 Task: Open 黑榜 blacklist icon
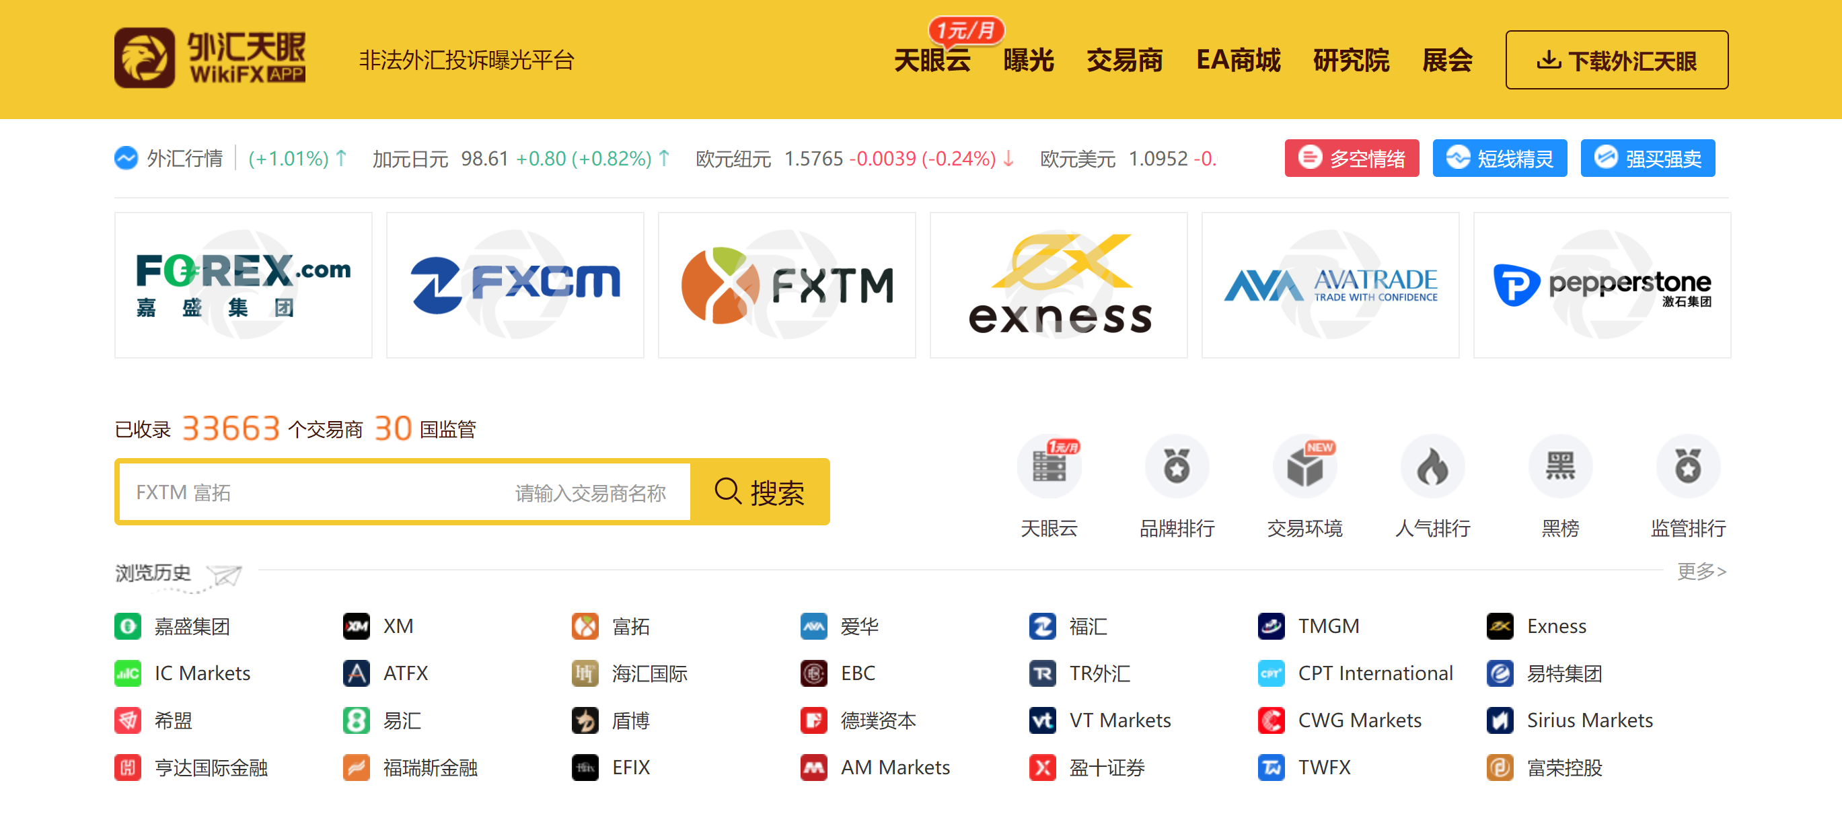1560,467
